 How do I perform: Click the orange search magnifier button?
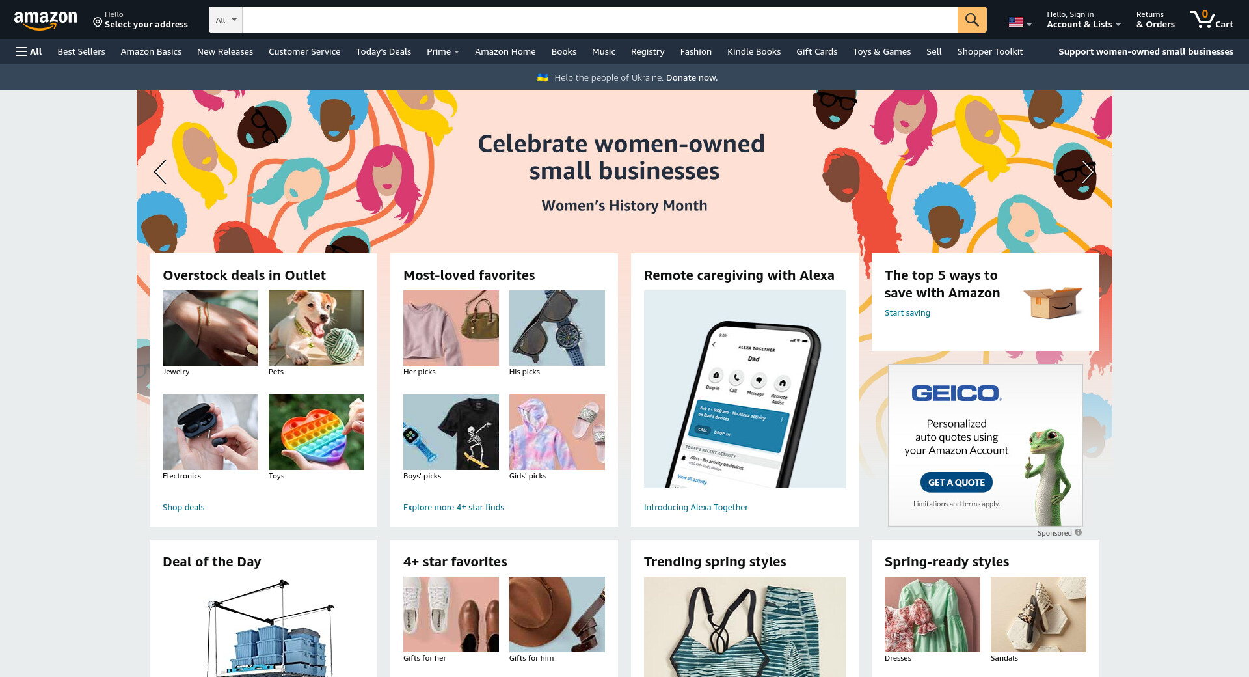tap(972, 20)
